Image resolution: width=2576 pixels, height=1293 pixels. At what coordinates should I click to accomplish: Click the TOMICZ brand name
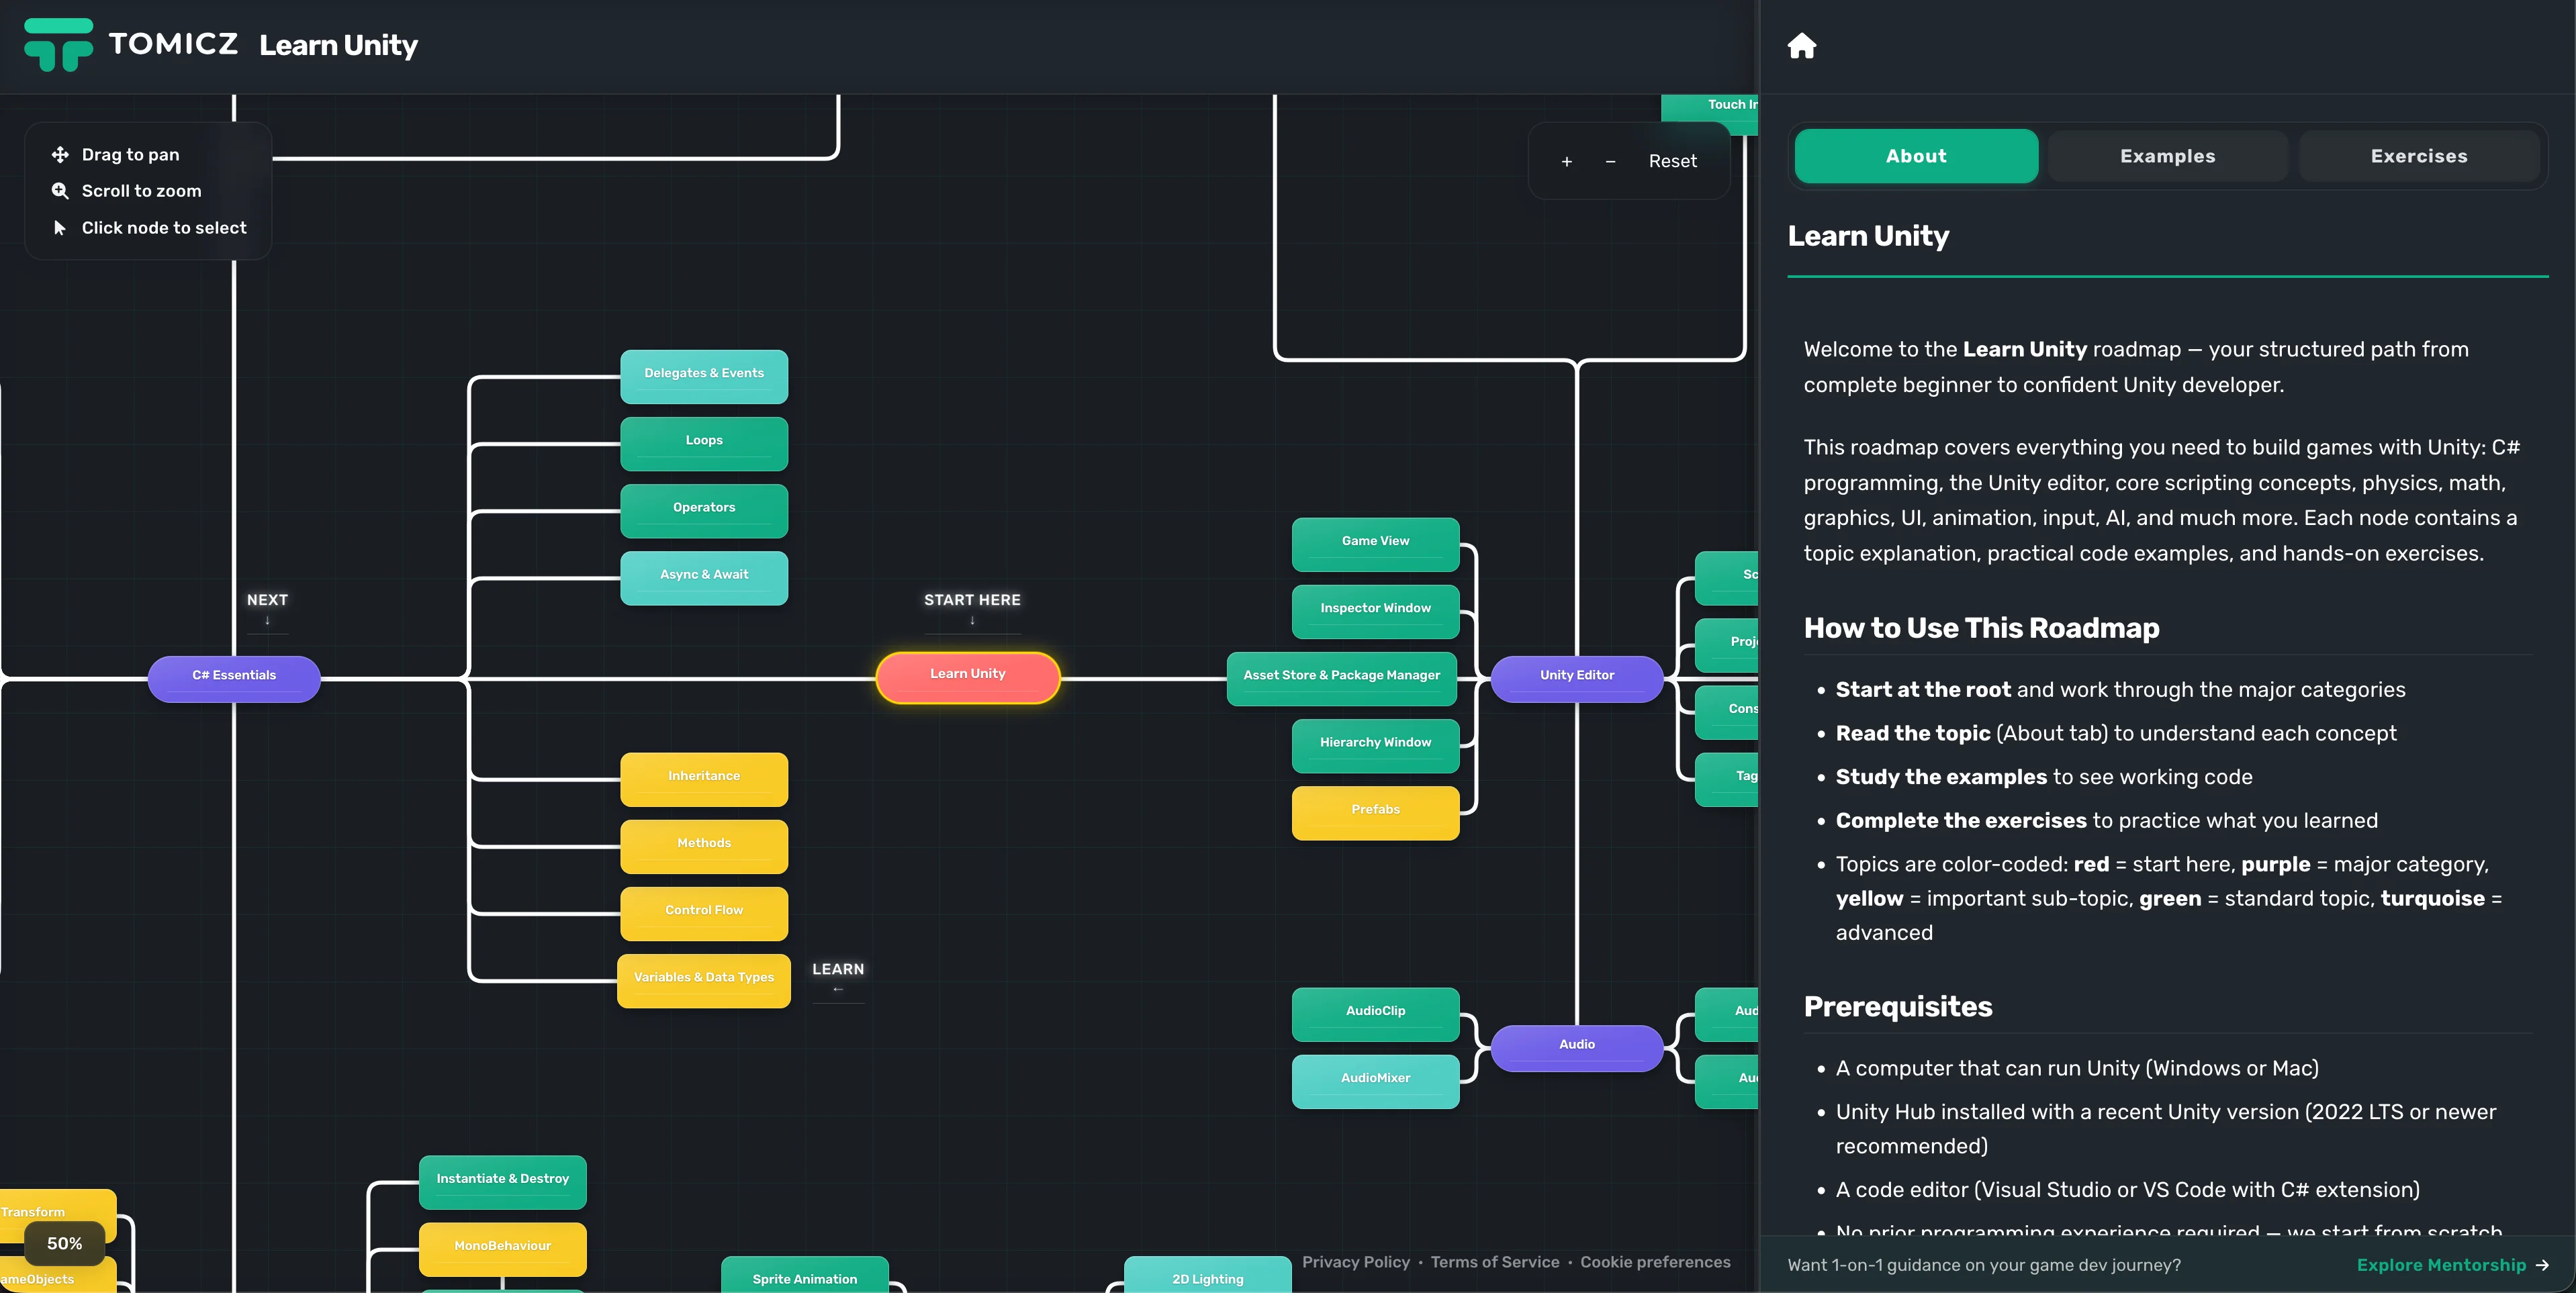point(173,43)
